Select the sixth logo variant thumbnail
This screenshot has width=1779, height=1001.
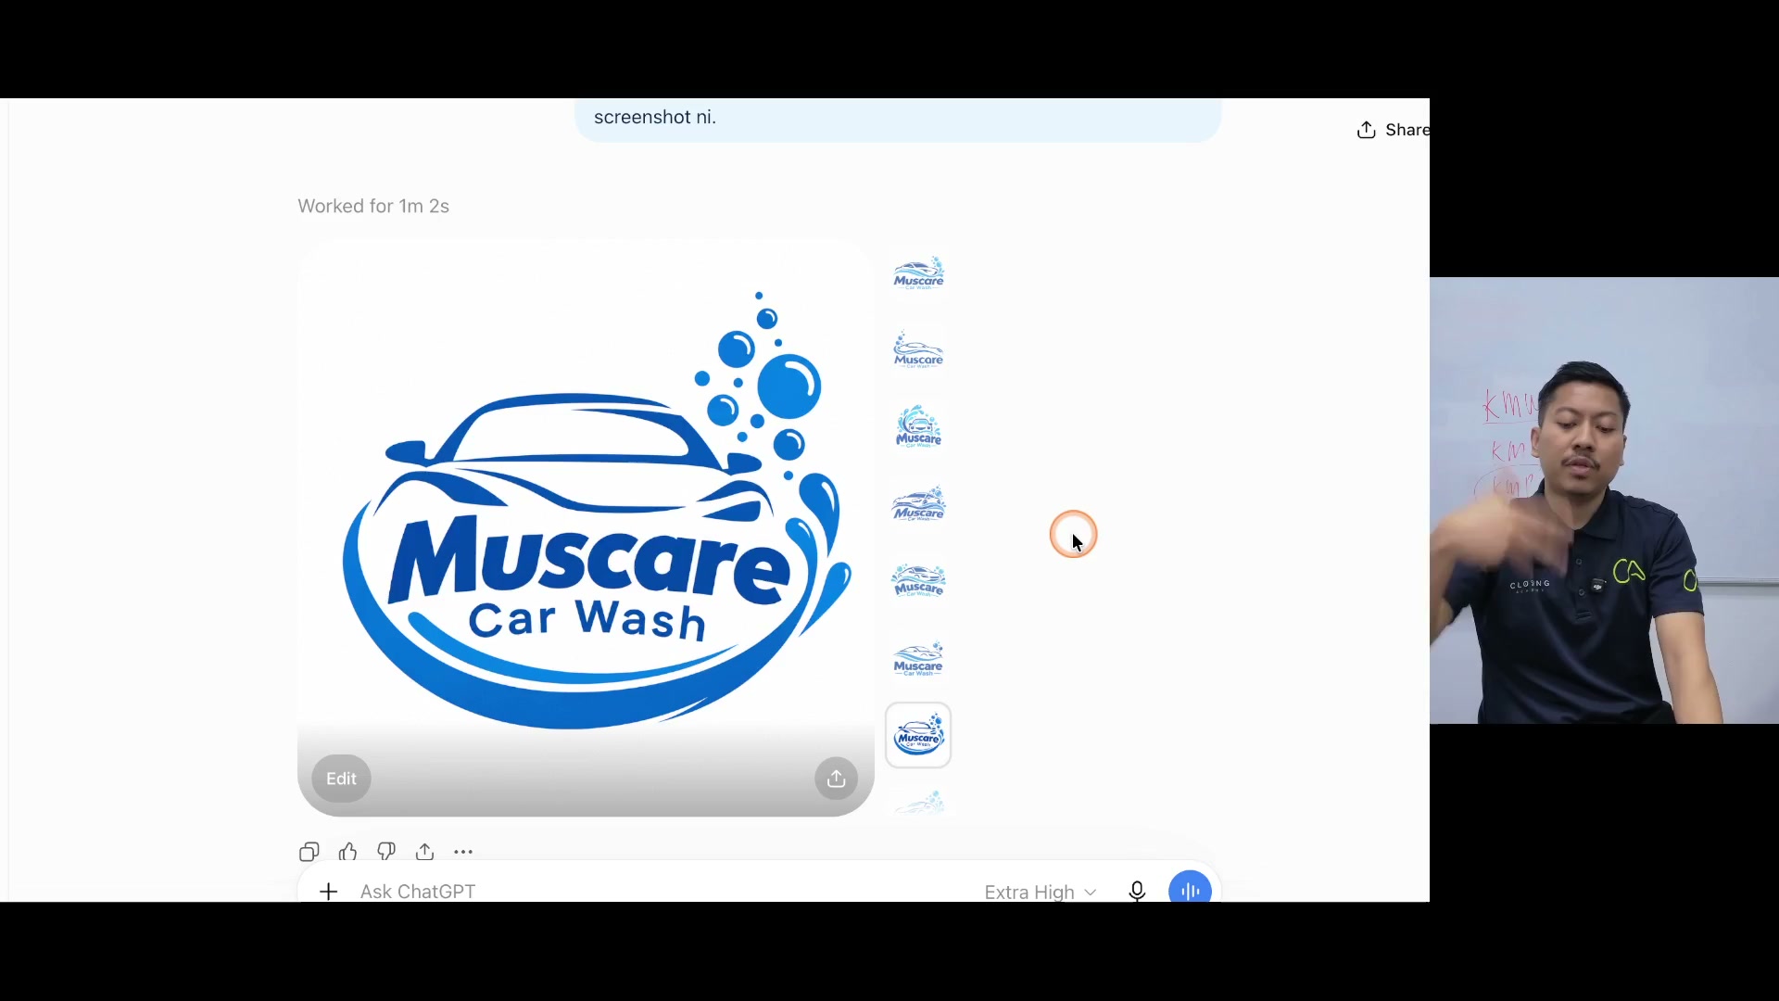tap(918, 659)
